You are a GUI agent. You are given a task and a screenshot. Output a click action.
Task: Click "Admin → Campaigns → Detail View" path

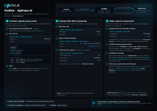click(120, 31)
